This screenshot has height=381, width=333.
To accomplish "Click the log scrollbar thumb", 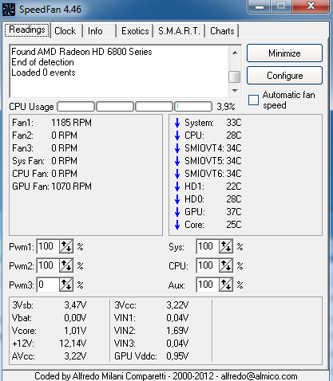I will click(x=235, y=77).
